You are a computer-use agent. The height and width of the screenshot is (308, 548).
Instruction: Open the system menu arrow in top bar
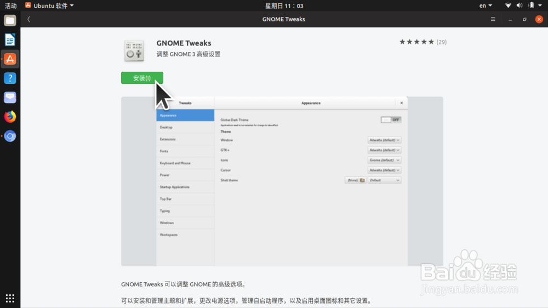click(540, 5)
